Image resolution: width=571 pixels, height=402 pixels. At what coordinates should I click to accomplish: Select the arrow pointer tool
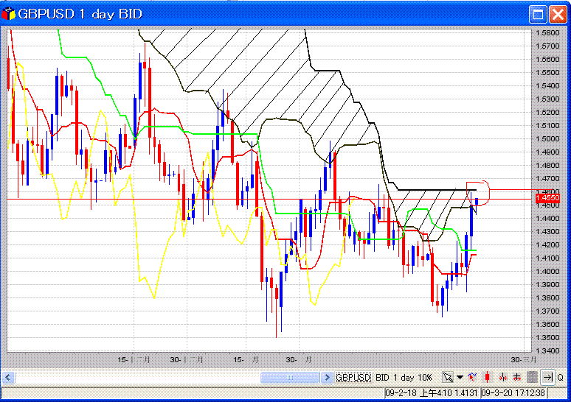[x=448, y=377]
